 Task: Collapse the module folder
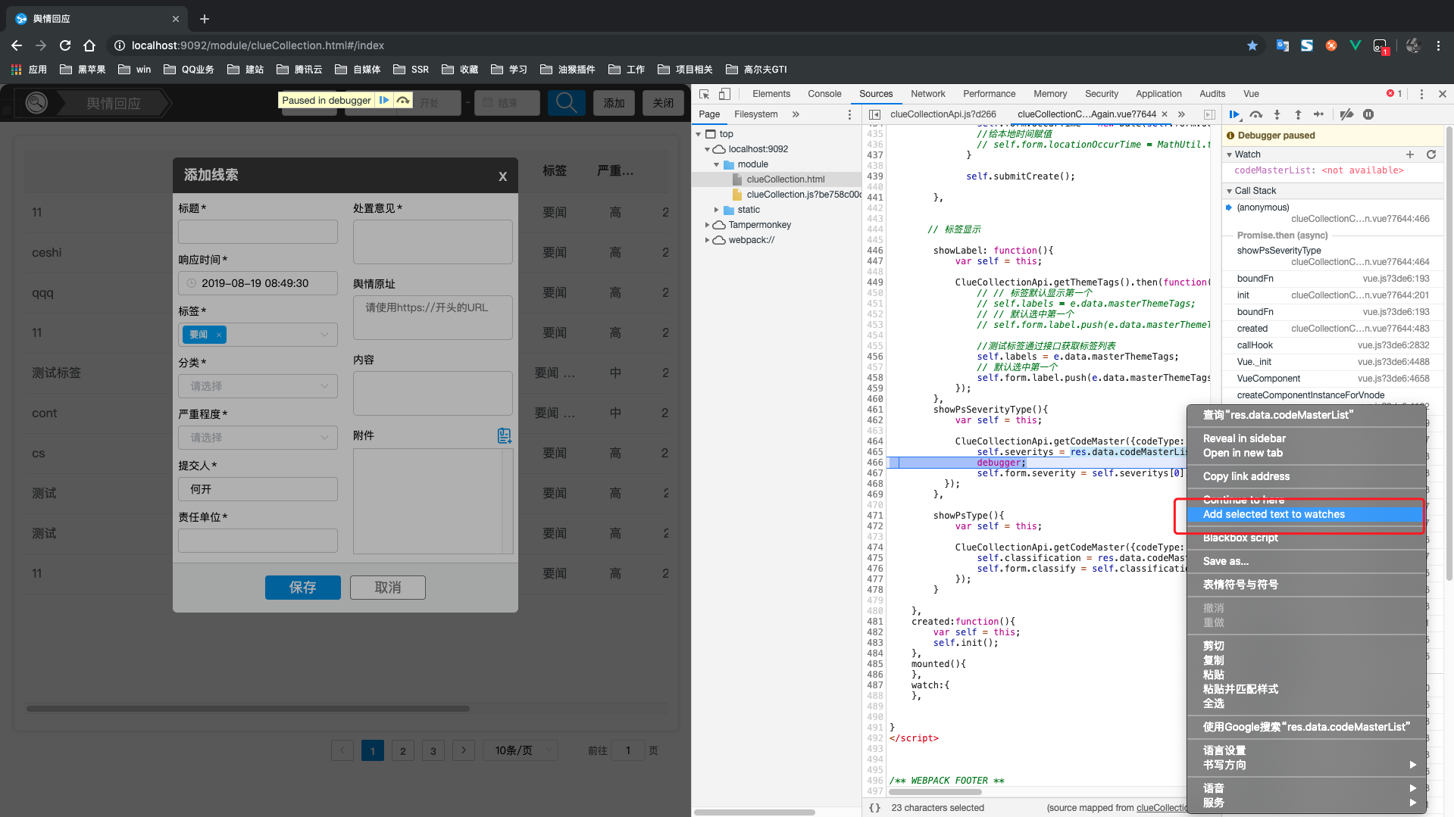click(716, 164)
